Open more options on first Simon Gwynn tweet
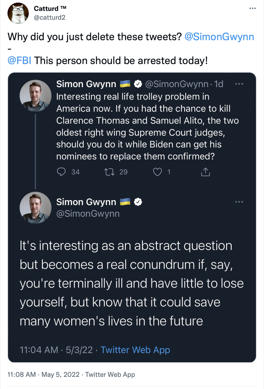The image size is (264, 389). (239, 84)
